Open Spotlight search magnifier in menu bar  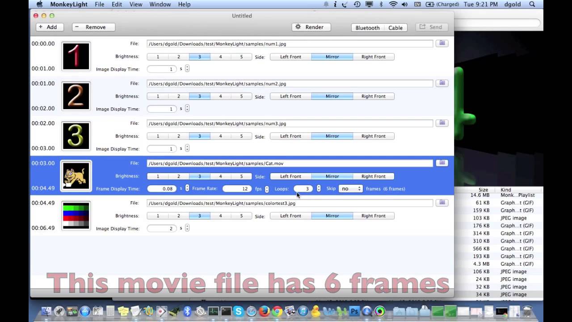tap(532, 4)
